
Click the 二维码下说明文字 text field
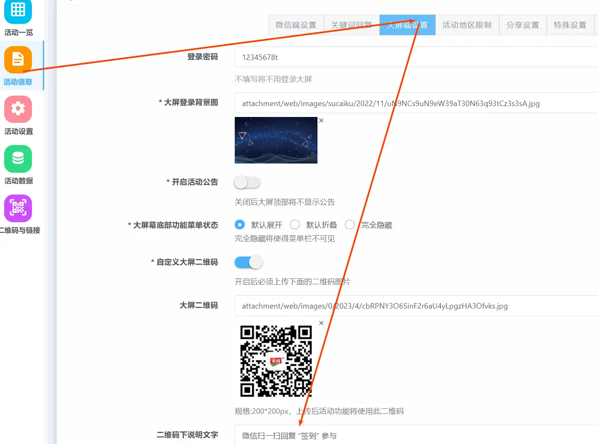(416, 436)
